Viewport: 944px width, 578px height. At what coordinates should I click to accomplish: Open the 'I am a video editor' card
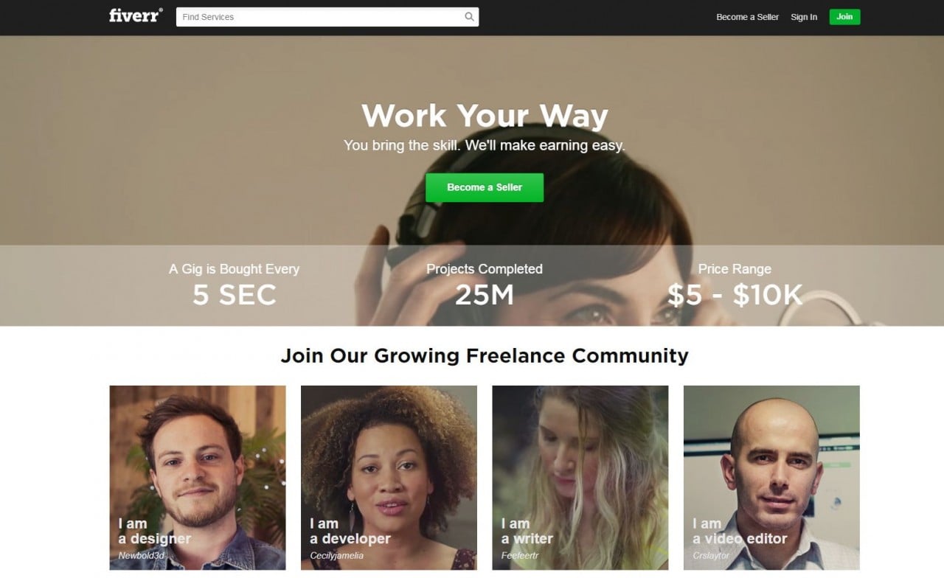tap(771, 478)
